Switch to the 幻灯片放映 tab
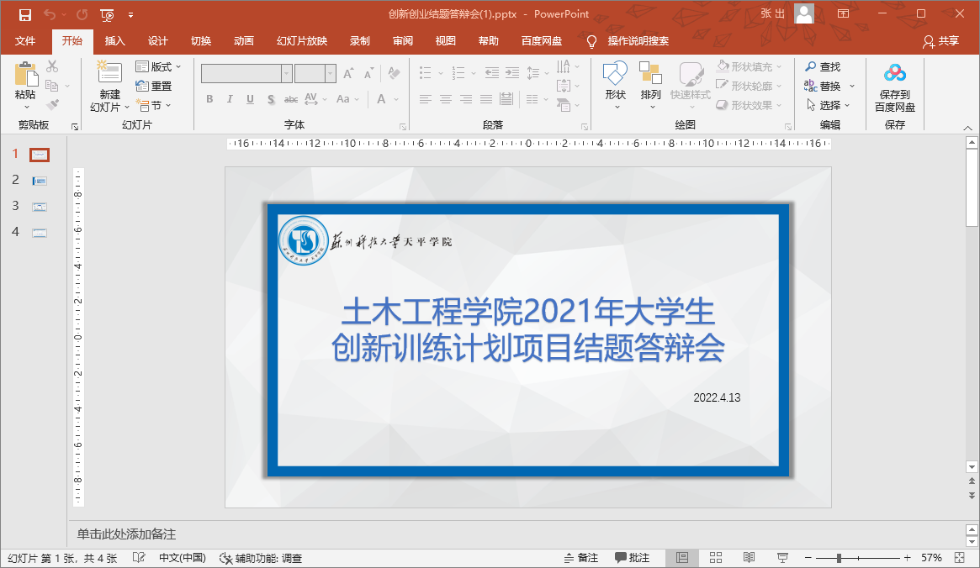 [302, 41]
